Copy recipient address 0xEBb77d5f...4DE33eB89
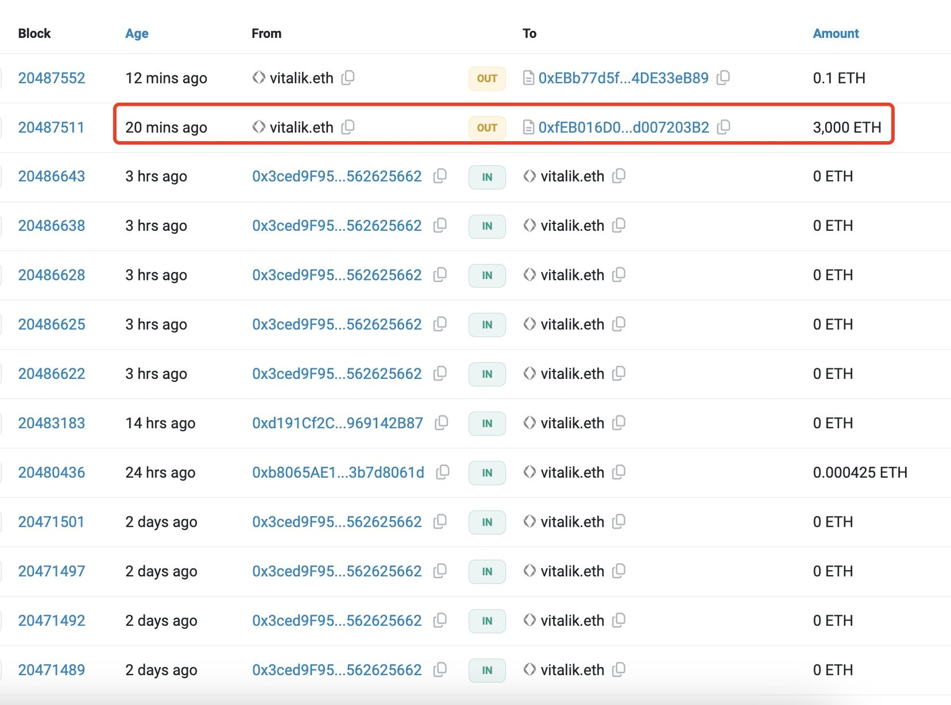The width and height of the screenshot is (951, 705). tap(723, 77)
